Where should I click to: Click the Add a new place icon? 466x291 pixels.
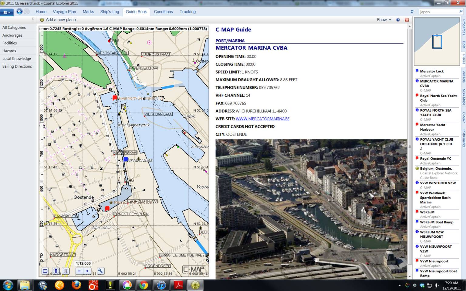[42, 20]
